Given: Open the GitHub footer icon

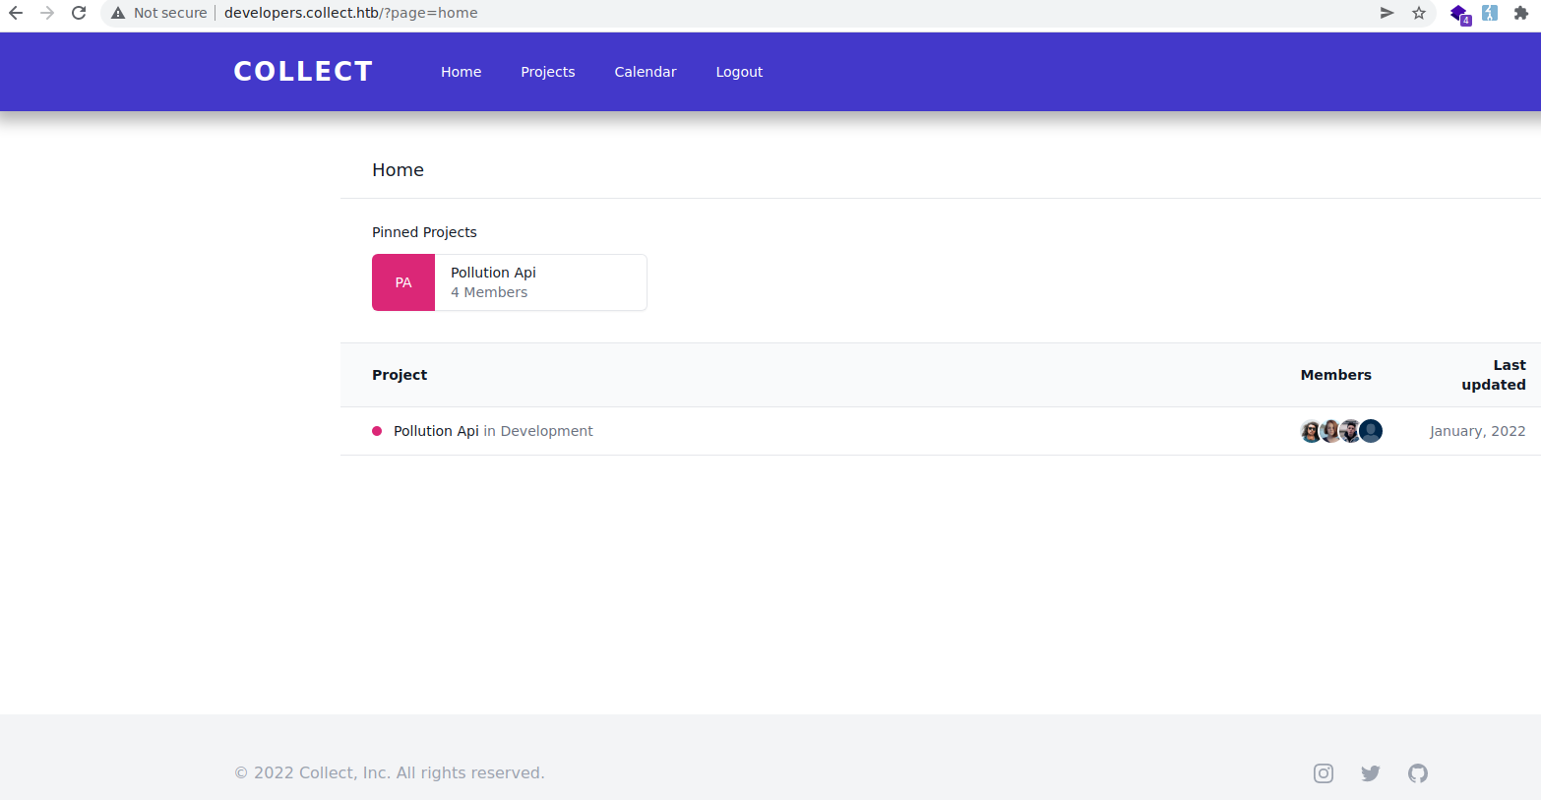Looking at the screenshot, I should 1418,773.
